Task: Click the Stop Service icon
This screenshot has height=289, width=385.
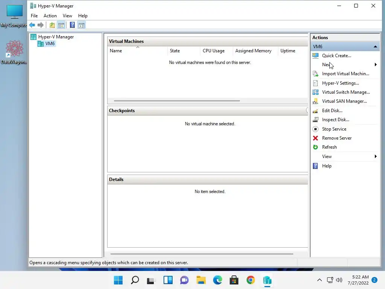Action: [x=315, y=129]
